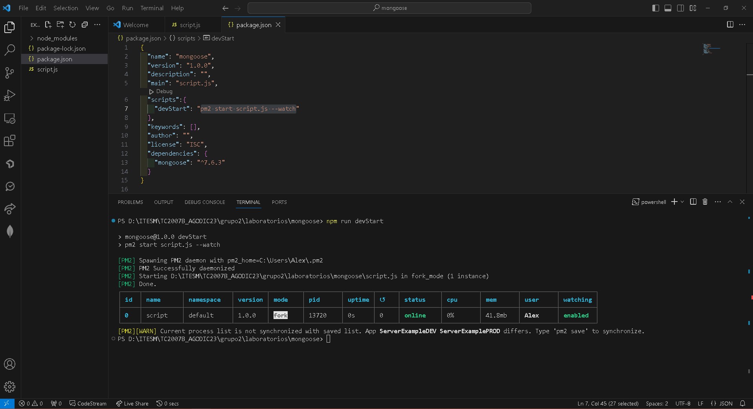
Task: Open the Accounts menu icon
Action: (10, 364)
